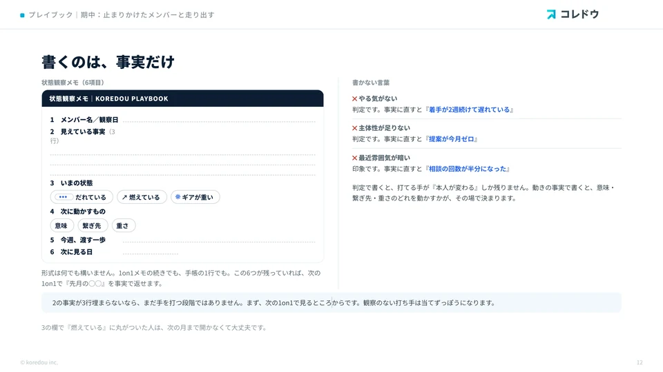The width and height of the screenshot is (663, 372).
Task: Click the コレドウ brand name text
Action: (x=579, y=14)
